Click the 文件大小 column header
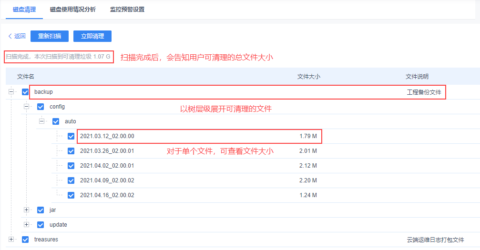This screenshot has width=480, height=250. [x=308, y=77]
